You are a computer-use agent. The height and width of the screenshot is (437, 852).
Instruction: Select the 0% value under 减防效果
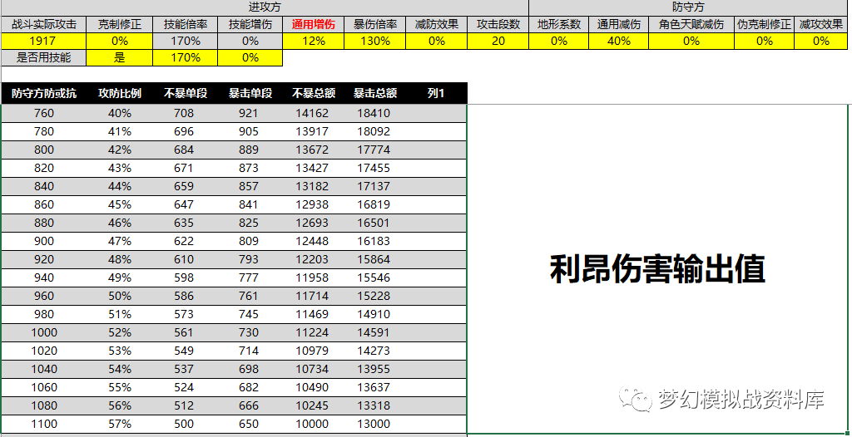437,42
